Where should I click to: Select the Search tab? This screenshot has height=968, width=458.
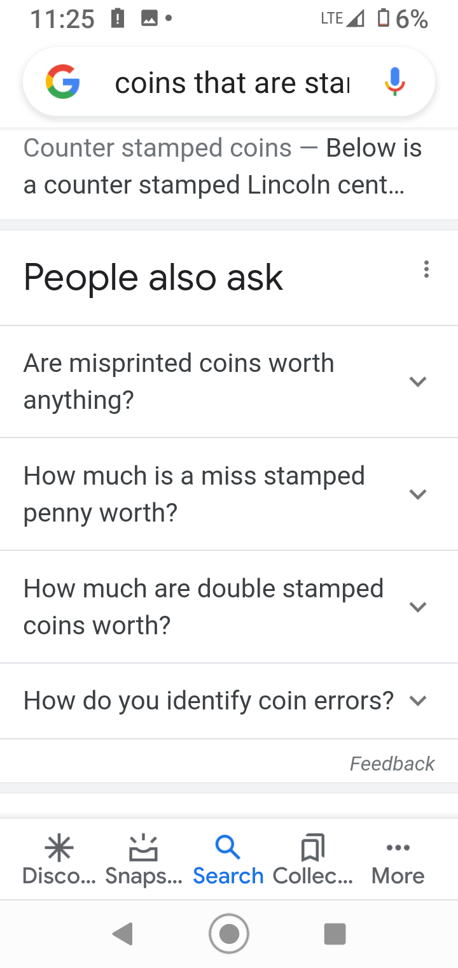tap(228, 860)
